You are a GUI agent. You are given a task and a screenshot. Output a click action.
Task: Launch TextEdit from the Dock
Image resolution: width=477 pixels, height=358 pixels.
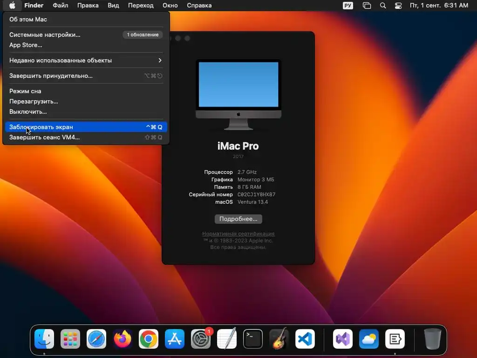(x=227, y=338)
